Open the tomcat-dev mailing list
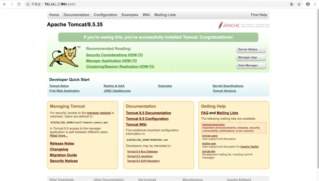 pyautogui.click(x=209, y=151)
